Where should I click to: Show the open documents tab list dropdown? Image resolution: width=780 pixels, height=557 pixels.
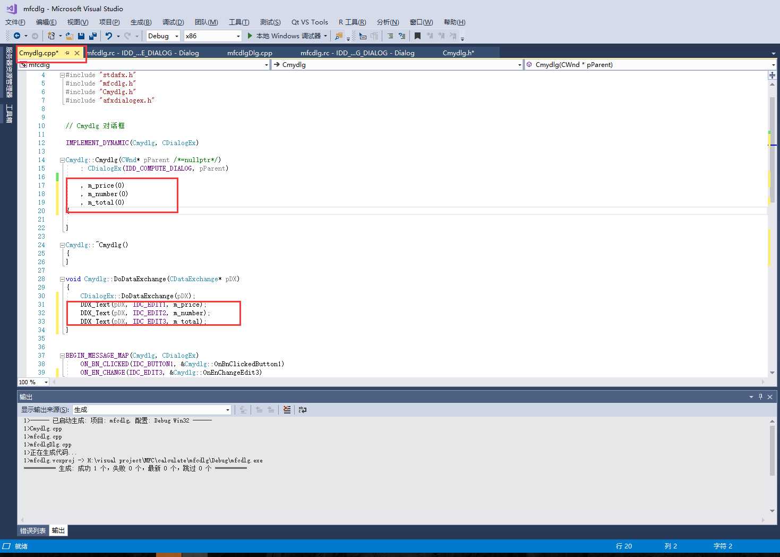pos(773,53)
